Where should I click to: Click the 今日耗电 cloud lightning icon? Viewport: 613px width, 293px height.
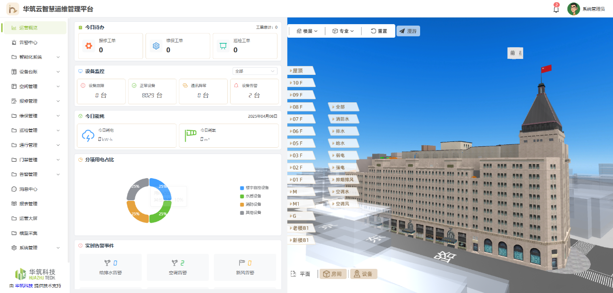click(x=88, y=136)
